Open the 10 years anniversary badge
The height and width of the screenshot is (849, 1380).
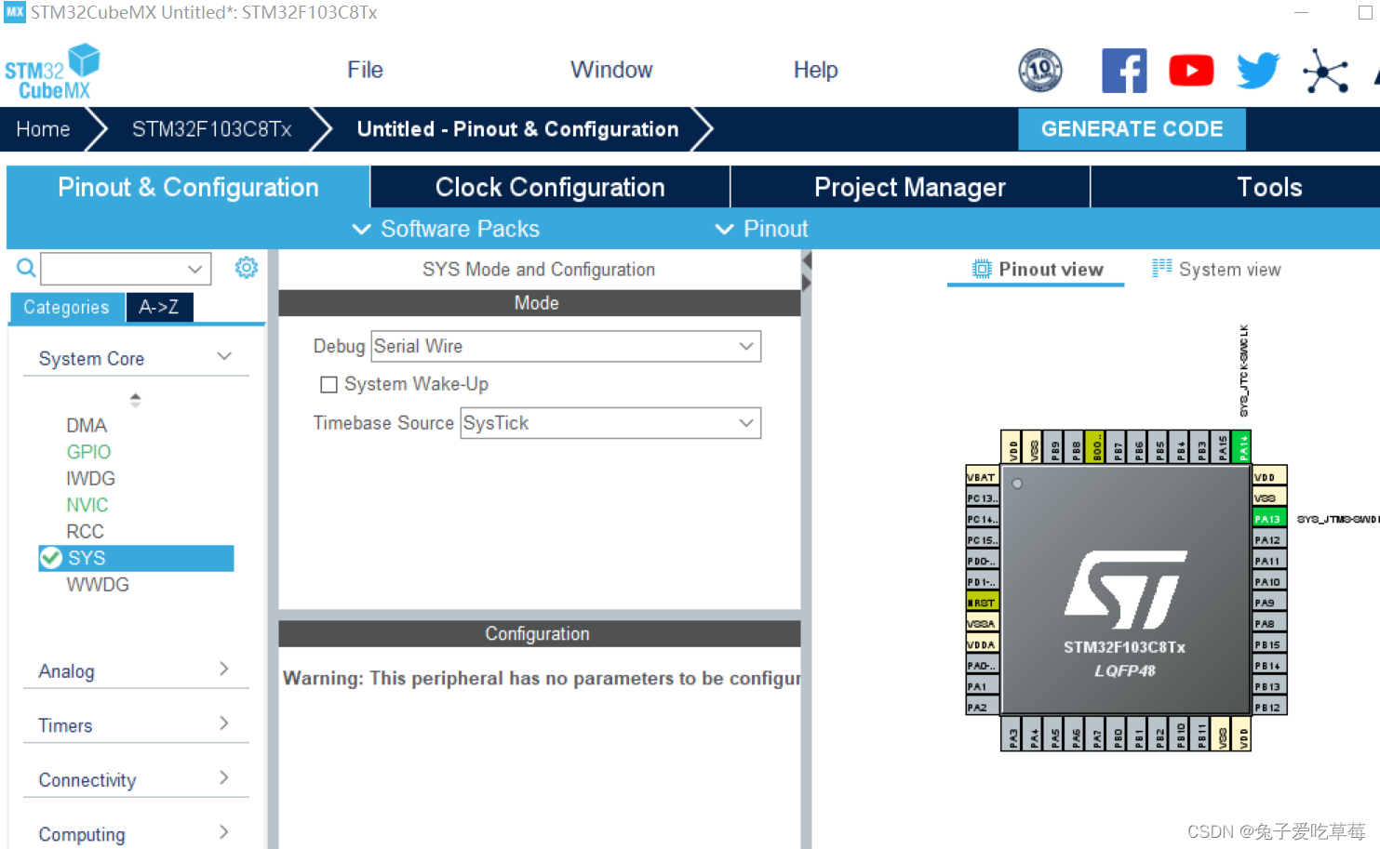[x=1040, y=71]
